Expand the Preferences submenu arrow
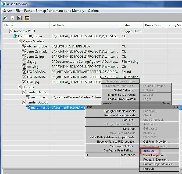 click(x=87, y=155)
